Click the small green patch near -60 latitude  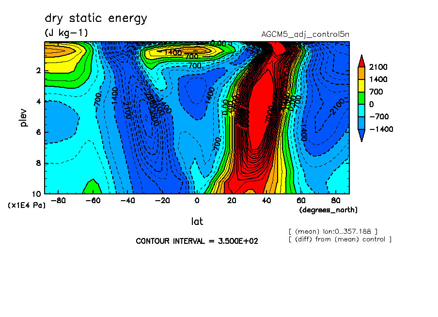(x=92, y=187)
